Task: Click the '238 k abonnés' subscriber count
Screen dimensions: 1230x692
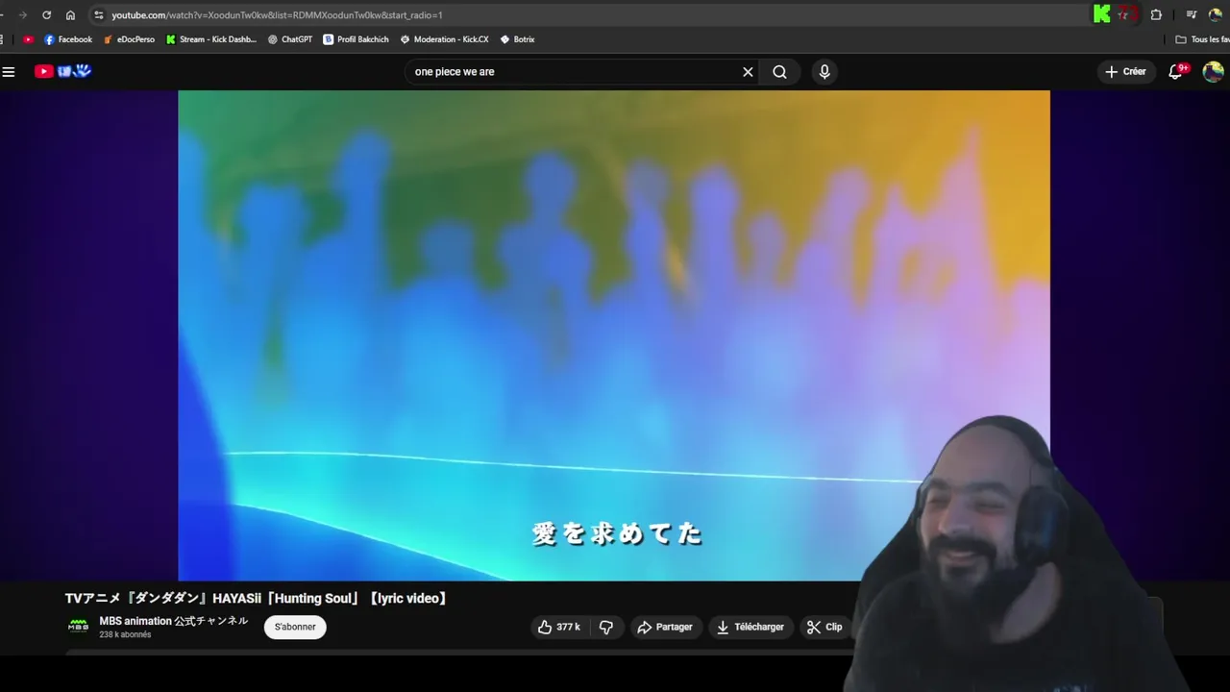Action: pos(125,635)
